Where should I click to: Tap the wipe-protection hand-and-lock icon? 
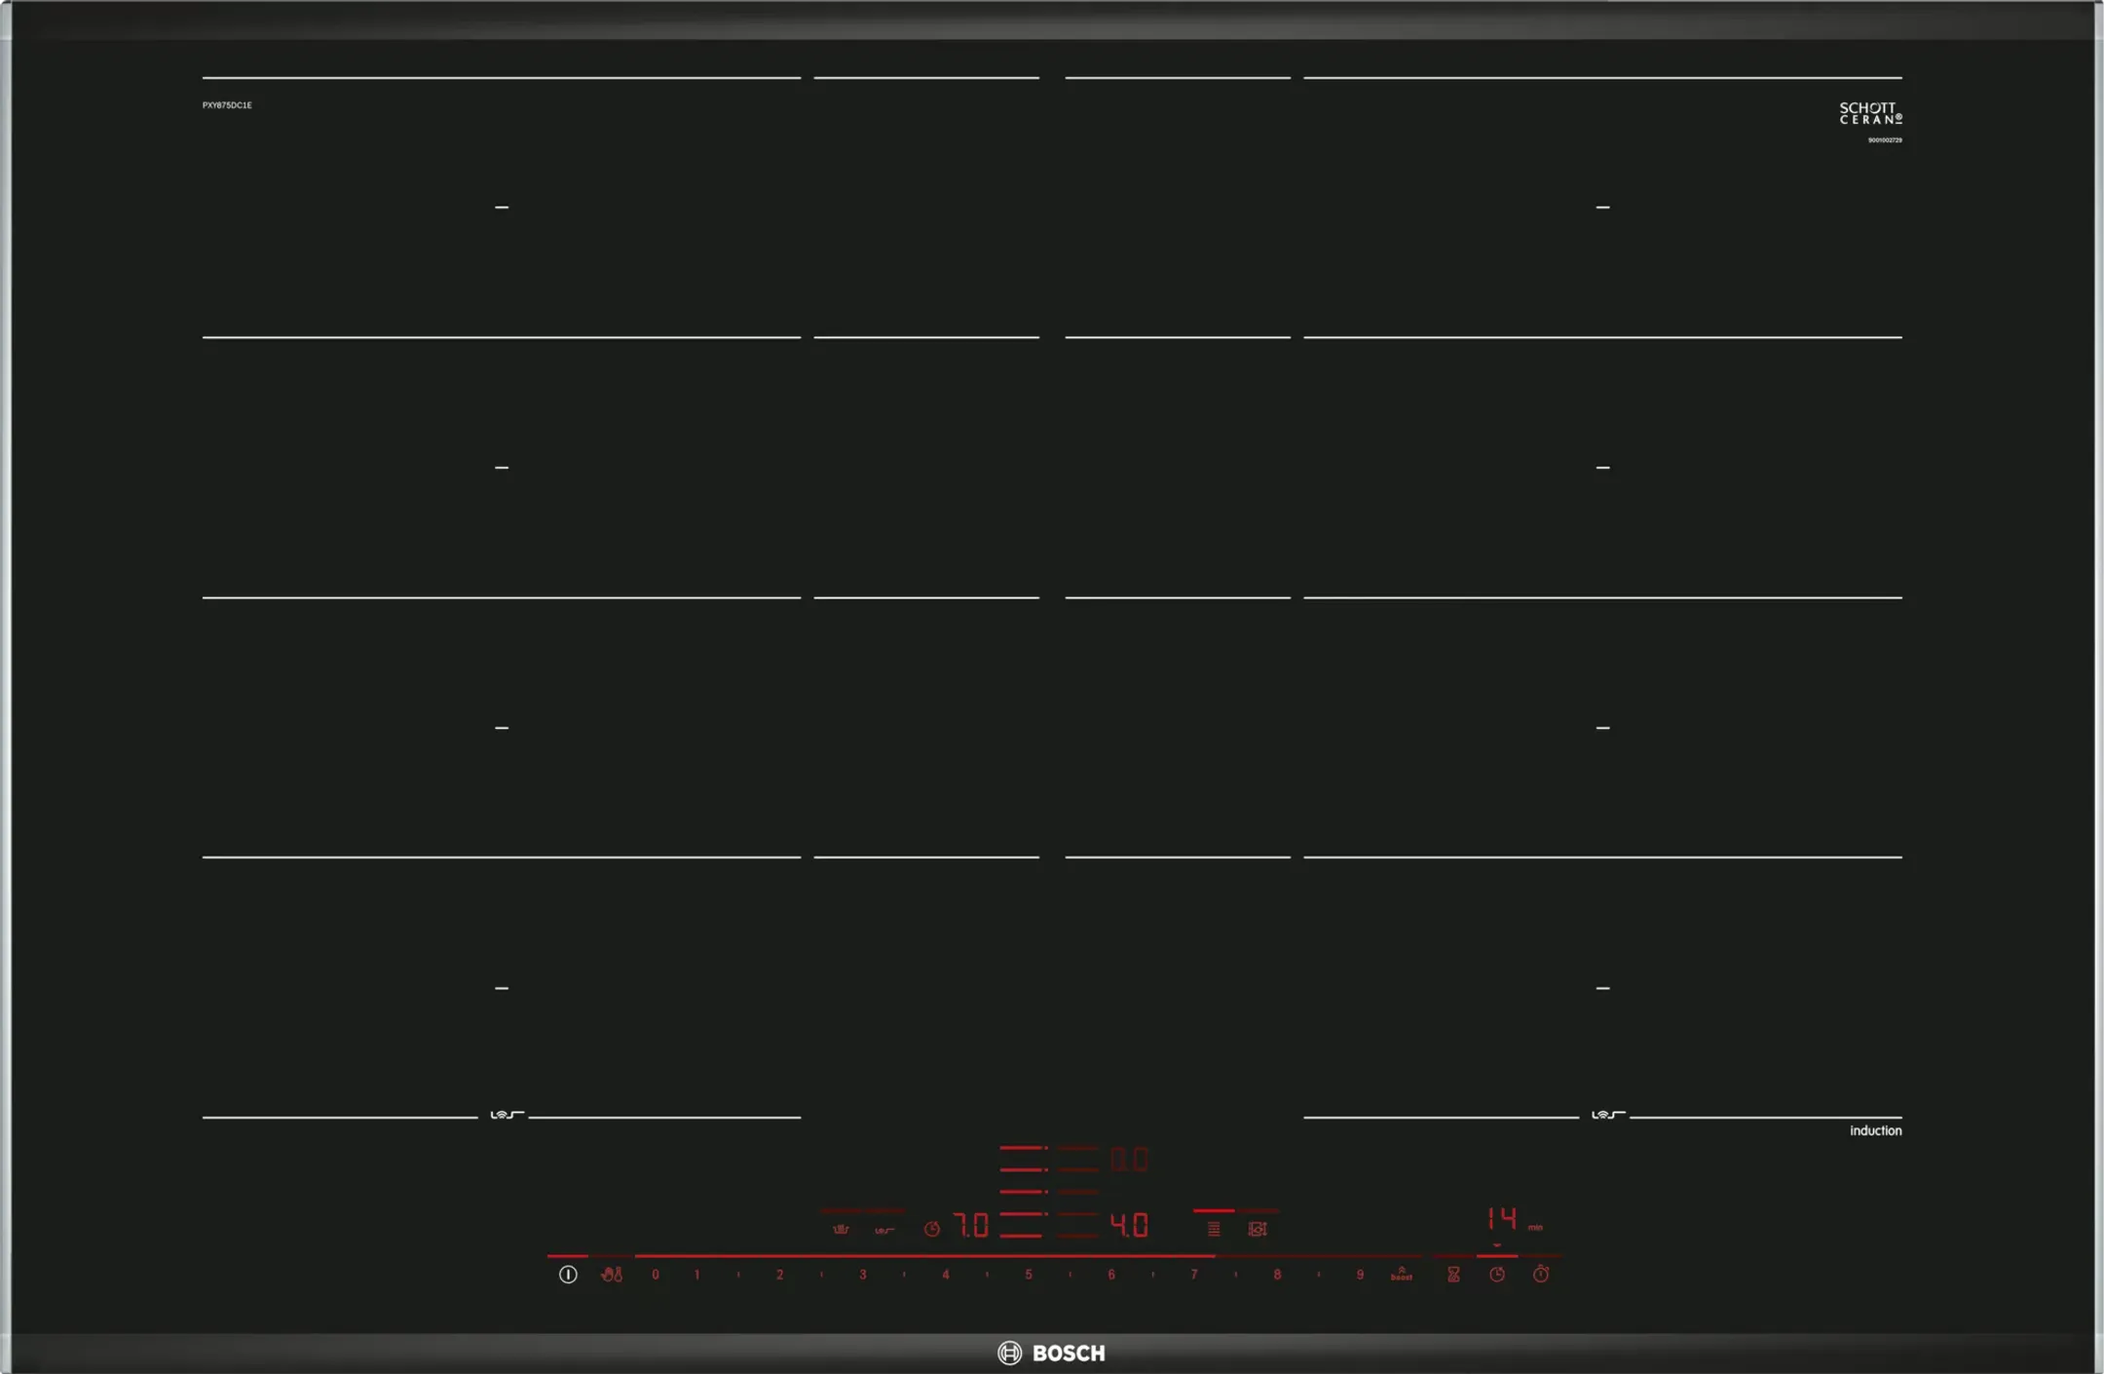612,1274
